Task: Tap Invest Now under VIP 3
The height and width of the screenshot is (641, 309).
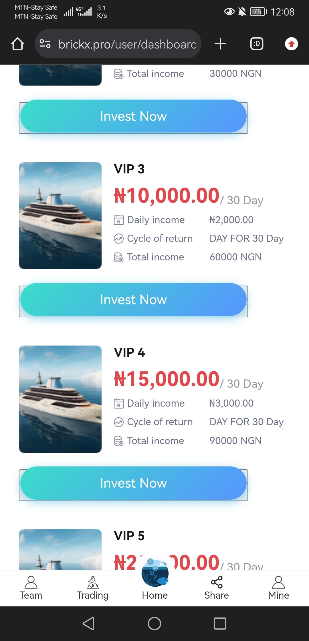Action: pyautogui.click(x=133, y=300)
